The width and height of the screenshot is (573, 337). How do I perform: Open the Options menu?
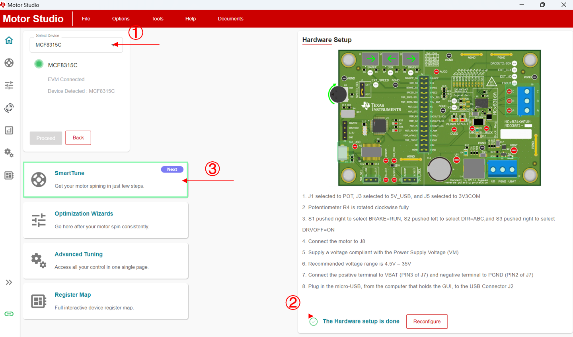click(121, 19)
